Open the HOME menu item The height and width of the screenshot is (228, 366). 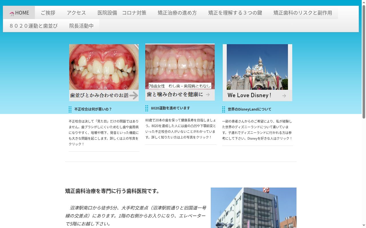click(19, 13)
